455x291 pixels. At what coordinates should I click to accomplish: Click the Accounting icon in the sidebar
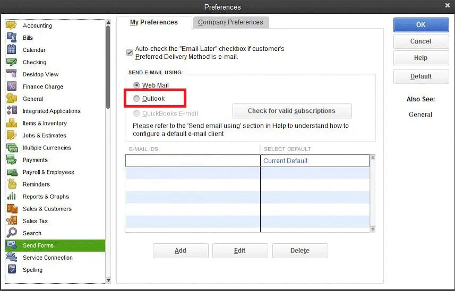[x=12, y=25]
